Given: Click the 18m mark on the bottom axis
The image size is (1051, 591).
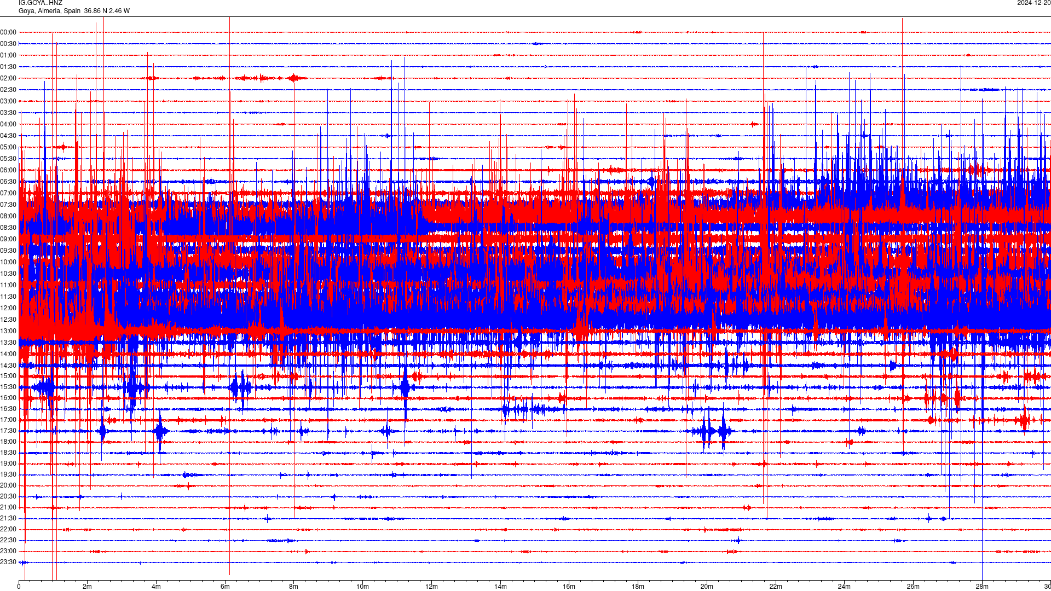Looking at the screenshot, I should tap(638, 587).
